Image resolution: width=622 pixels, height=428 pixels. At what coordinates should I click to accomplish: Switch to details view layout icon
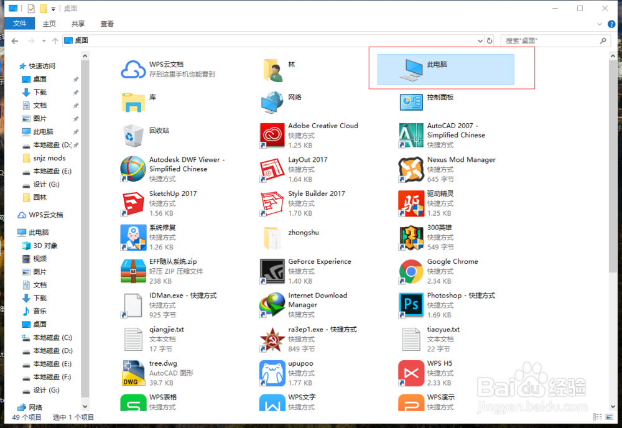597,417
